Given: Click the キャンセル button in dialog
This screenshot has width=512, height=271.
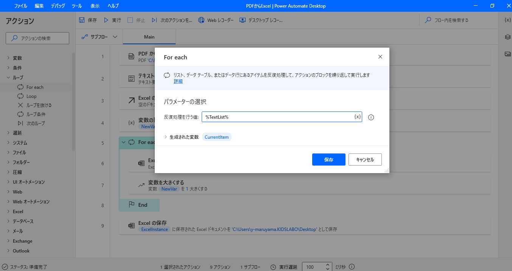Looking at the screenshot, I should (365, 160).
